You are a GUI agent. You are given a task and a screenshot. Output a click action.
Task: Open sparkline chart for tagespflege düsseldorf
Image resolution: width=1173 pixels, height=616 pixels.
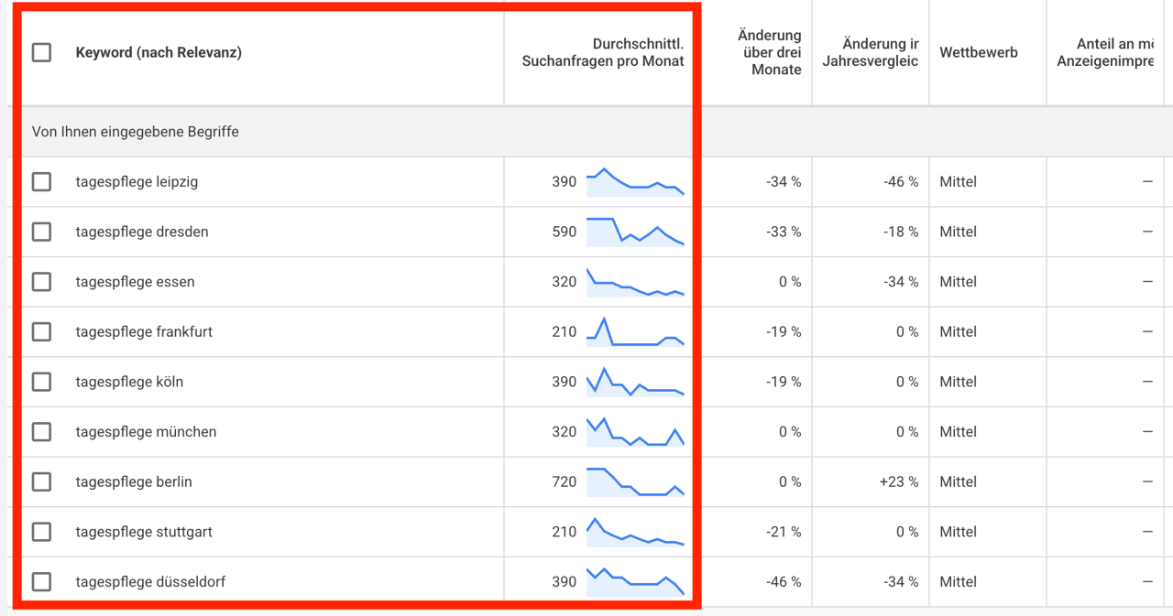tap(635, 581)
